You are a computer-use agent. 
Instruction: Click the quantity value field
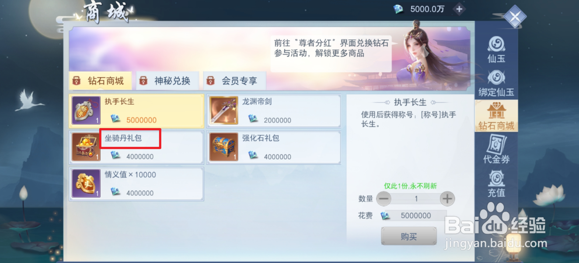416,199
